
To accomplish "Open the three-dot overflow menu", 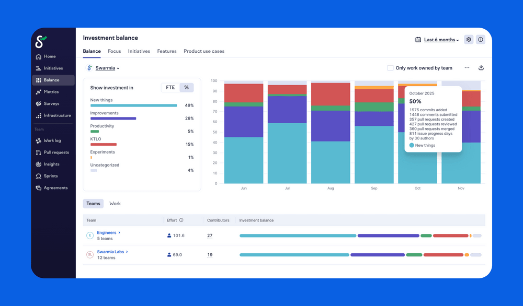I will click(467, 67).
